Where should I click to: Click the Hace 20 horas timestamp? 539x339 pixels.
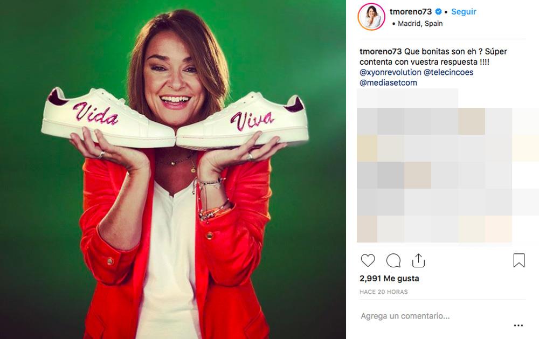click(383, 292)
